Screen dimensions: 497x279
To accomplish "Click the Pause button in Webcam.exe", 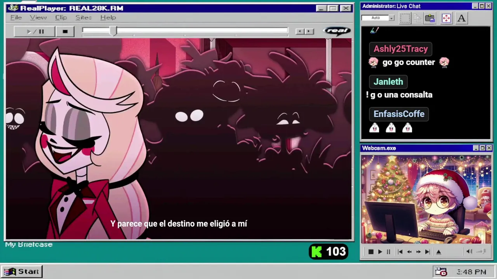I will coord(388,252).
